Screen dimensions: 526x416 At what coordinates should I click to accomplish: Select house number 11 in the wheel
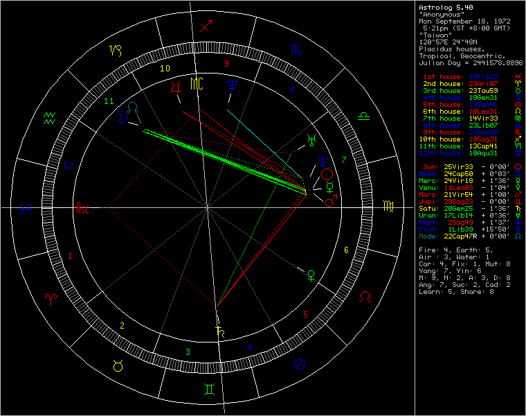[109, 101]
